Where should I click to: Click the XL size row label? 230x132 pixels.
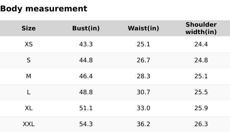(x=29, y=108)
